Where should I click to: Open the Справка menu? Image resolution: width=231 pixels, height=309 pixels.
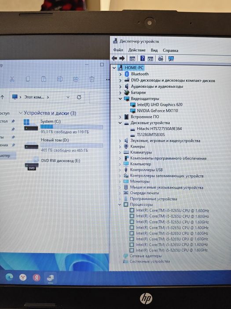tap(170, 50)
